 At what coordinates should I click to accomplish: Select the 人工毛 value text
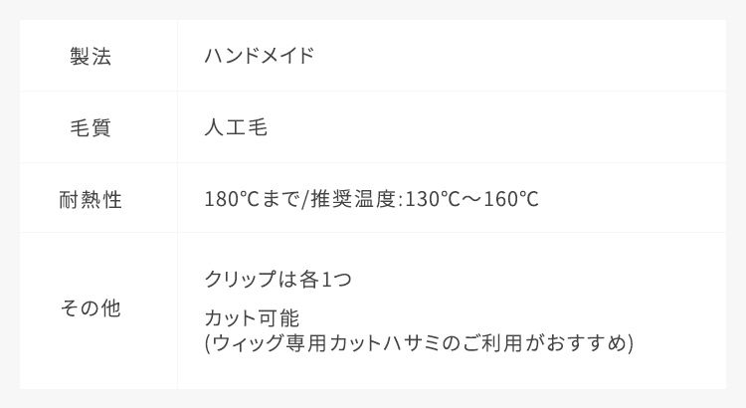(x=236, y=128)
